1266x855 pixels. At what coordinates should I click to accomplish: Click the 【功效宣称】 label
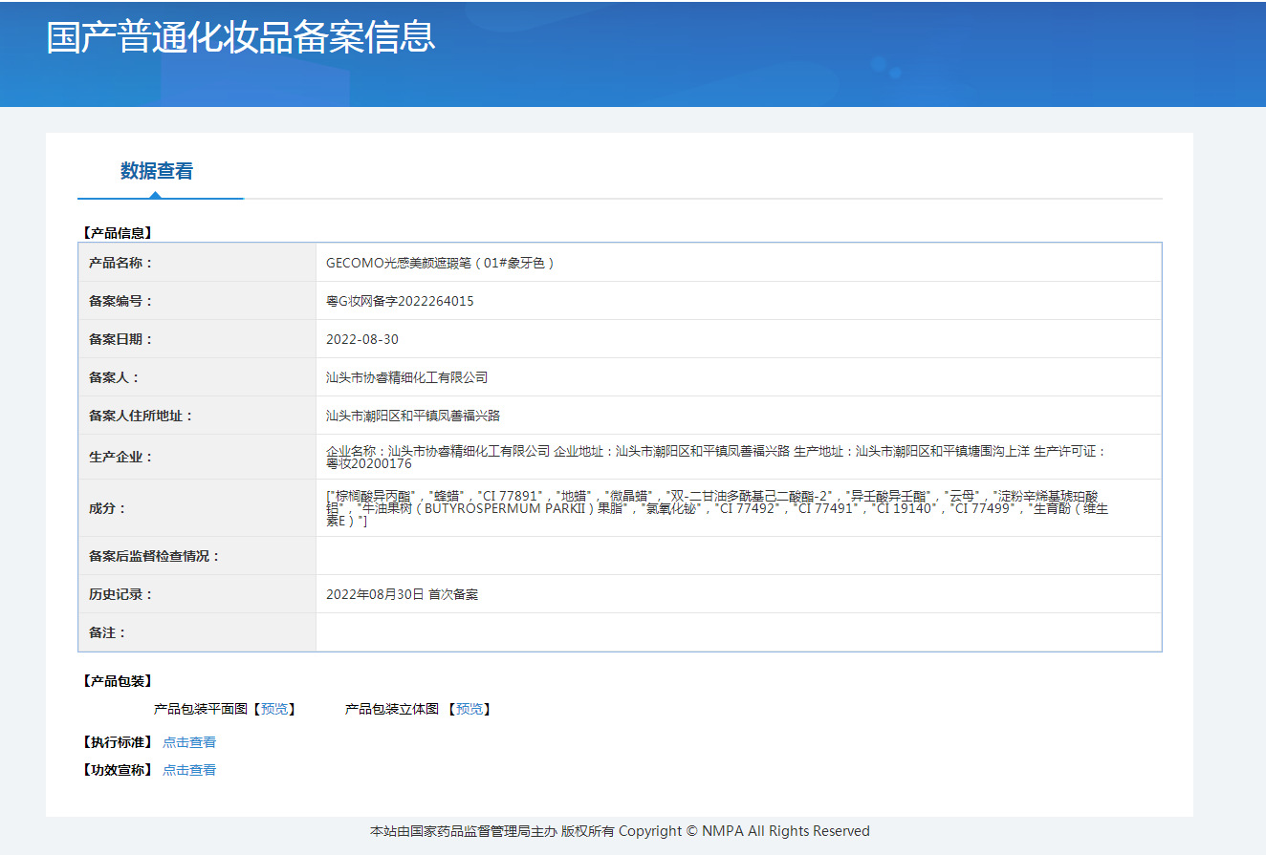coord(117,770)
